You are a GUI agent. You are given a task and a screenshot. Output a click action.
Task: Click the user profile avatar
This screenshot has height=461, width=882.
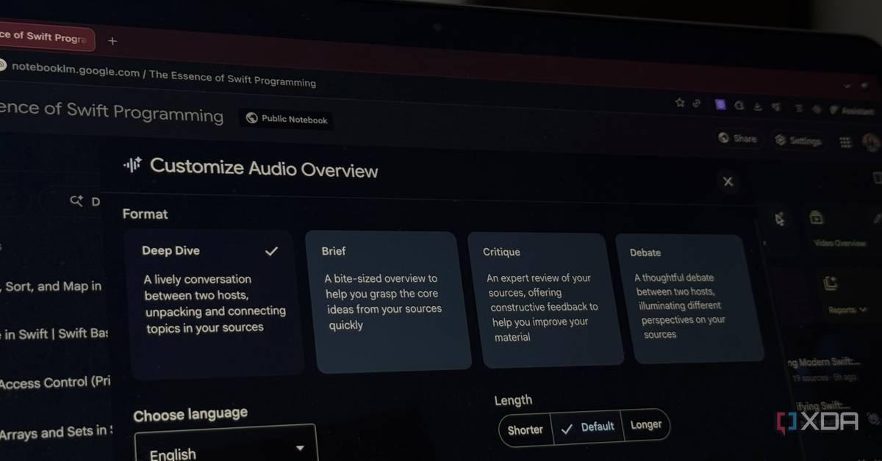pos(870,142)
